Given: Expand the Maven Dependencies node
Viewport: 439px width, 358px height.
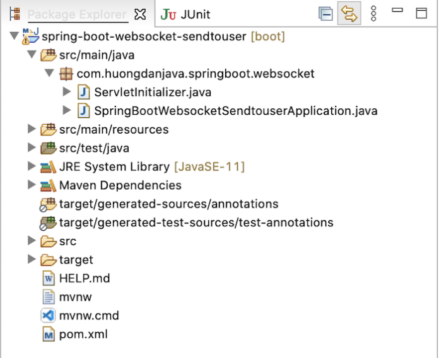Looking at the screenshot, I should tap(32, 185).
